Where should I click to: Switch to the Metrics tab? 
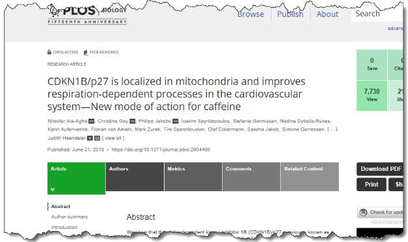click(193, 177)
